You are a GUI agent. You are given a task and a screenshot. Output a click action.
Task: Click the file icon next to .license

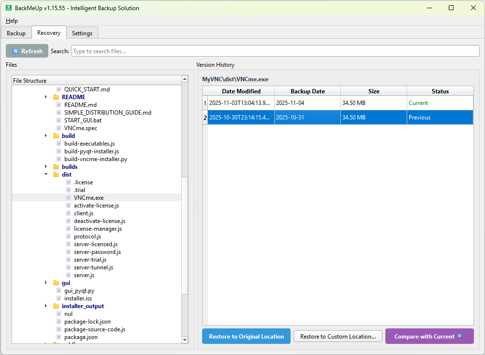(68, 182)
